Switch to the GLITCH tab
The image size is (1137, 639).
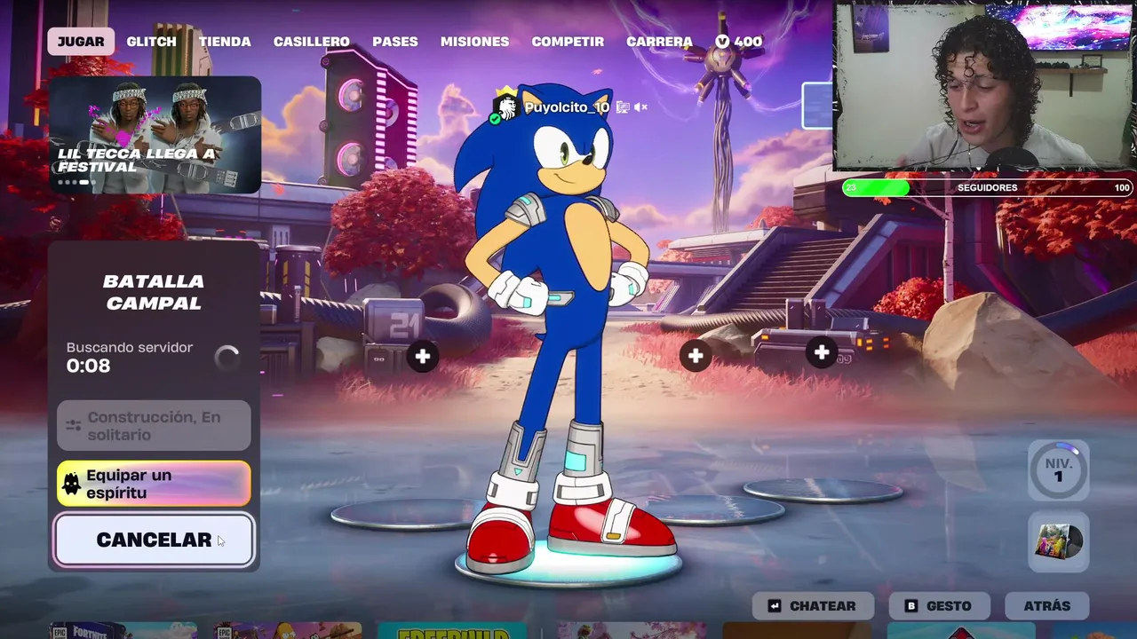(151, 41)
